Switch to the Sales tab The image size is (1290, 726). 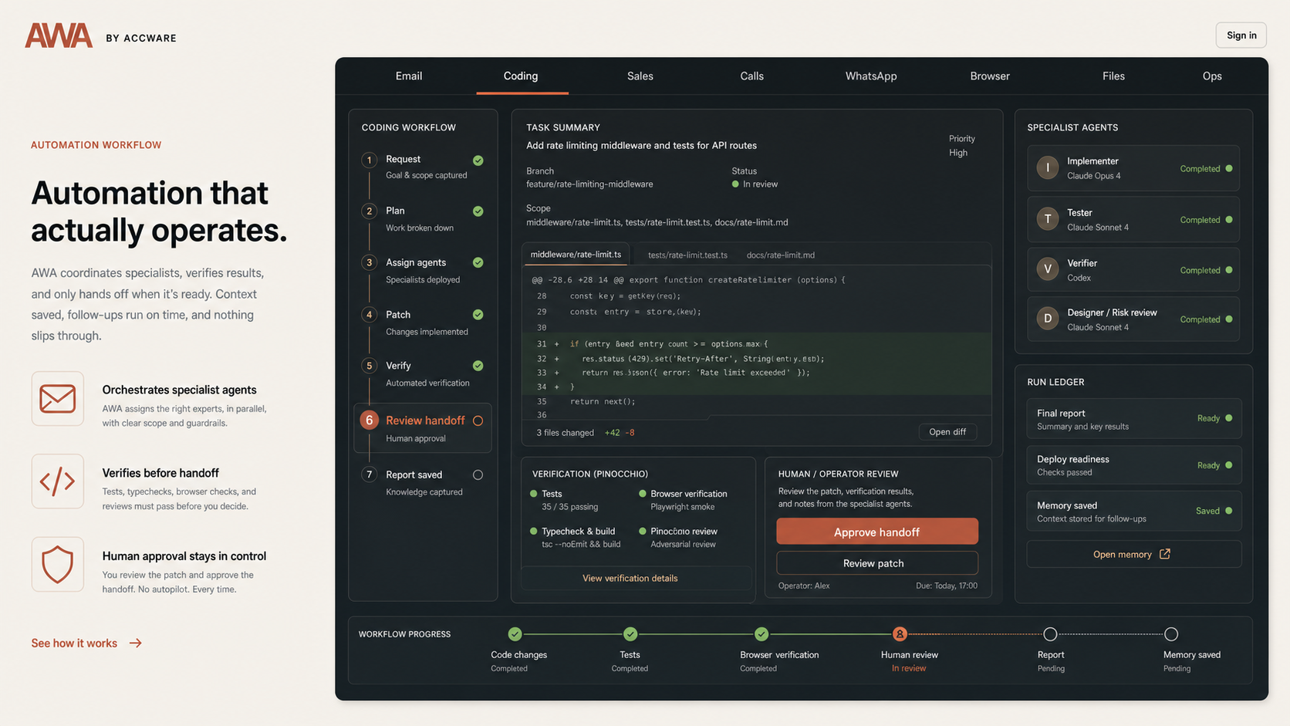coord(640,76)
